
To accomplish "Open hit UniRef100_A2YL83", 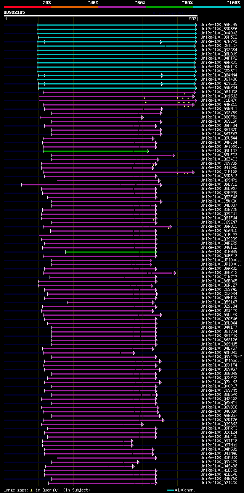I will point(219,84).
